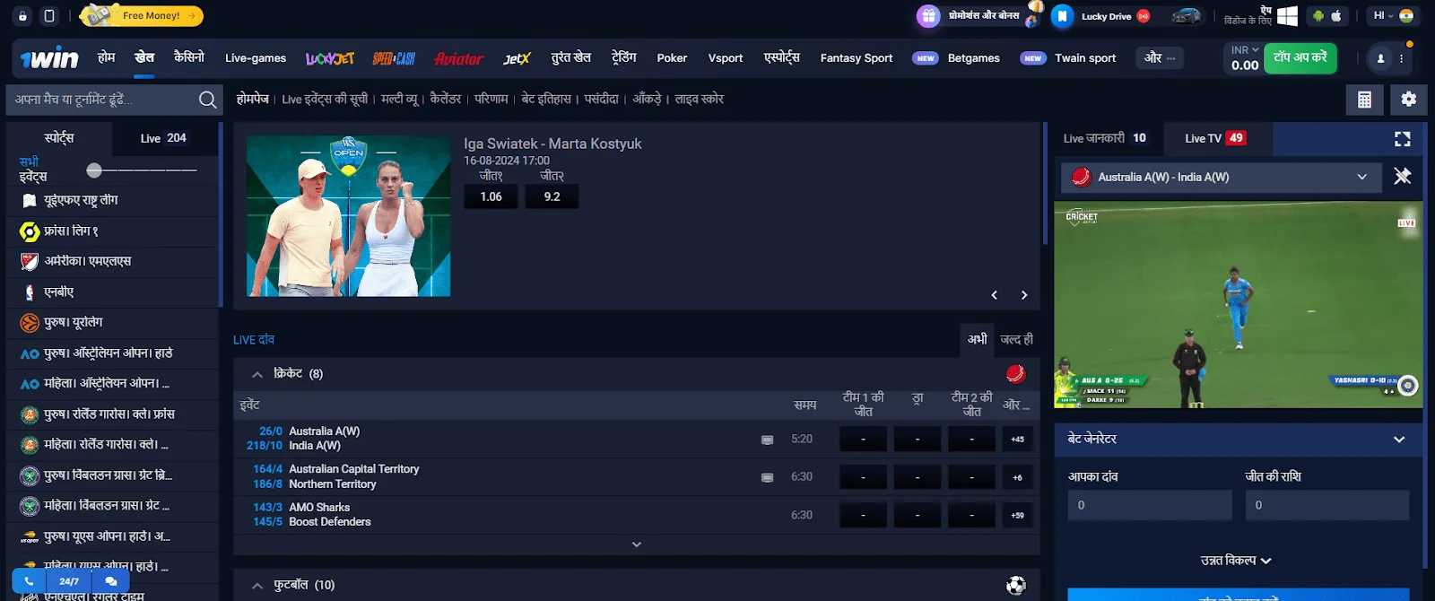Open +45 markets for Australia A(W) match
This screenshot has height=601, width=1435.
(x=1017, y=440)
